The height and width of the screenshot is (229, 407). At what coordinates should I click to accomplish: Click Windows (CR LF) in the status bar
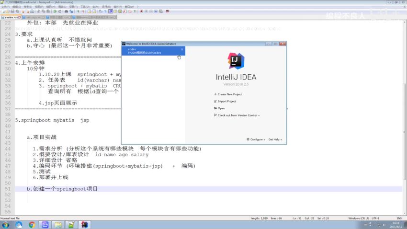point(359,218)
